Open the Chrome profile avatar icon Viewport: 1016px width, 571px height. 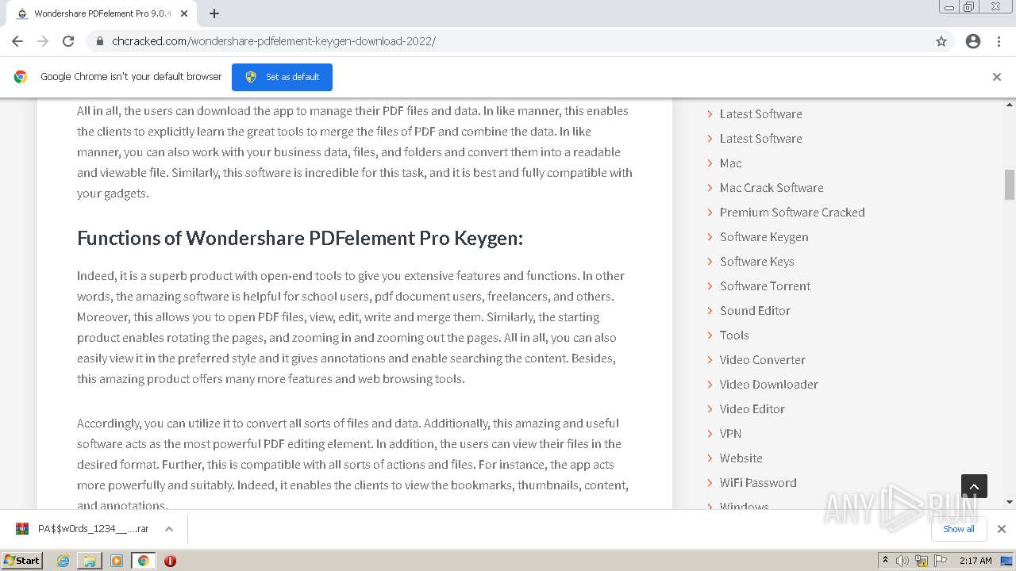[x=973, y=41]
